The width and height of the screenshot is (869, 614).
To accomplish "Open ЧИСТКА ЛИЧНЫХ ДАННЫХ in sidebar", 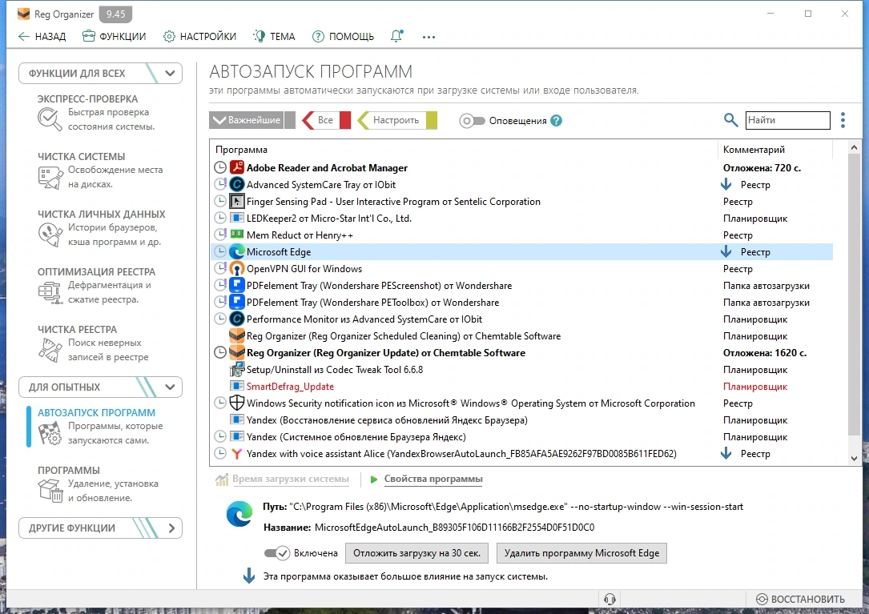I will [100, 228].
